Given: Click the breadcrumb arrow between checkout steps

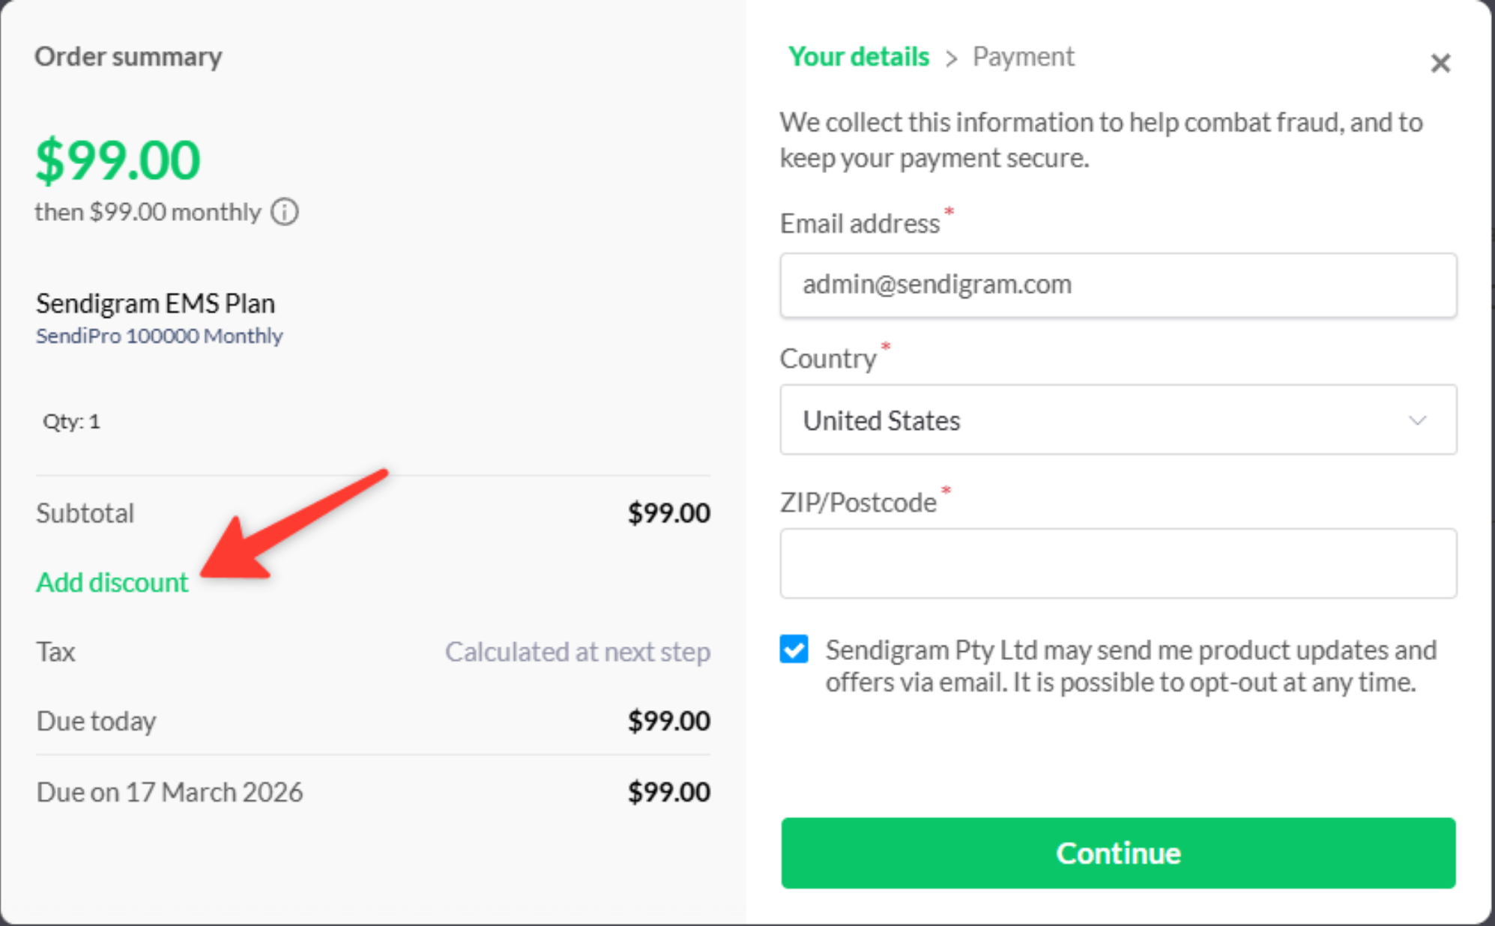Looking at the screenshot, I should [951, 58].
